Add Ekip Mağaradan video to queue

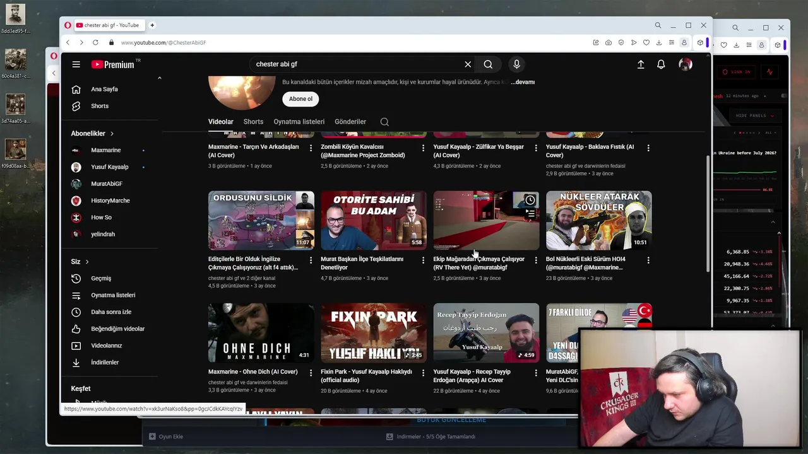click(x=530, y=214)
